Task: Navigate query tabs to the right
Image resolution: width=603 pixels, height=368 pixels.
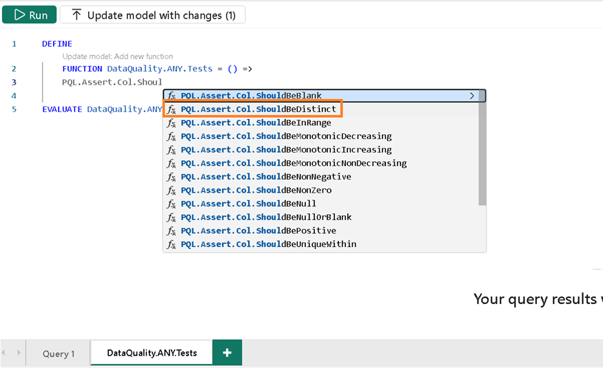Action: [19, 352]
